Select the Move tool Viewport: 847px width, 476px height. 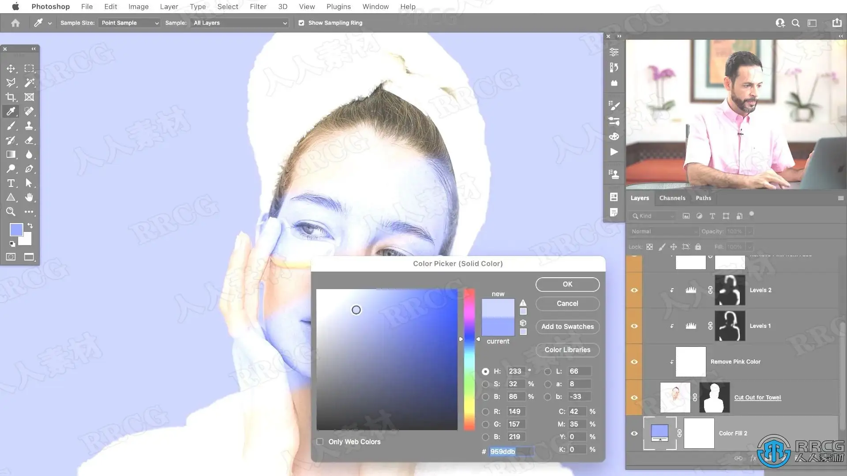11,69
